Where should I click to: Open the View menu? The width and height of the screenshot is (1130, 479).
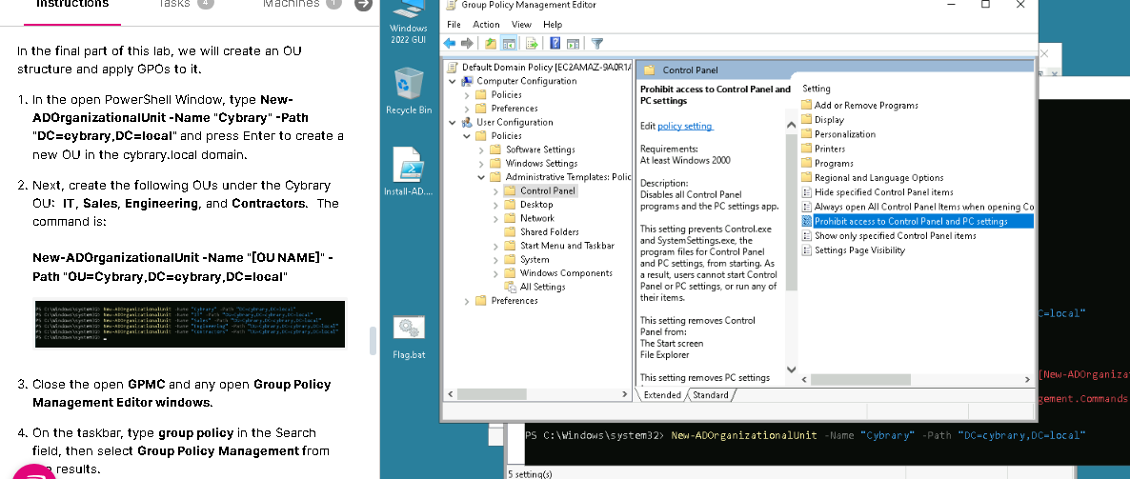pyautogui.click(x=521, y=24)
